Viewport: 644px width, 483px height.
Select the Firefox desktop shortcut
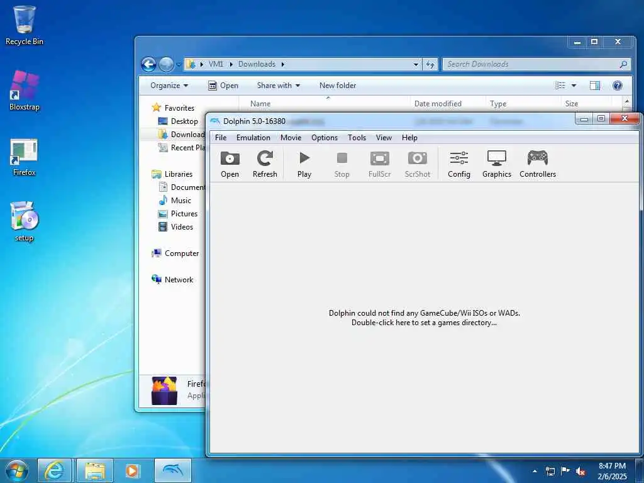click(25, 157)
